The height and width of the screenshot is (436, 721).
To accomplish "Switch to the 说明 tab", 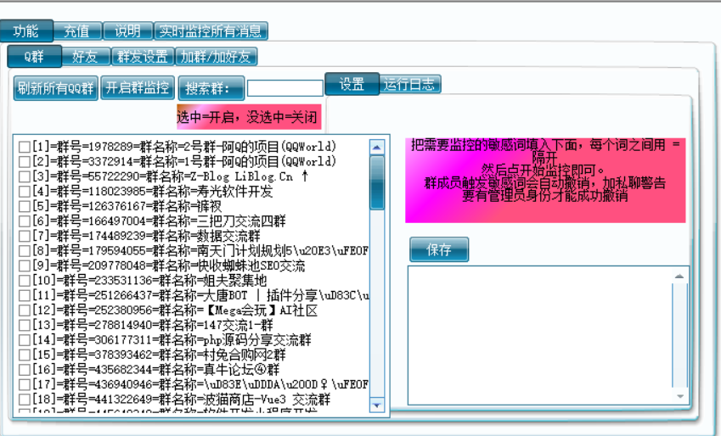I will tap(127, 31).
